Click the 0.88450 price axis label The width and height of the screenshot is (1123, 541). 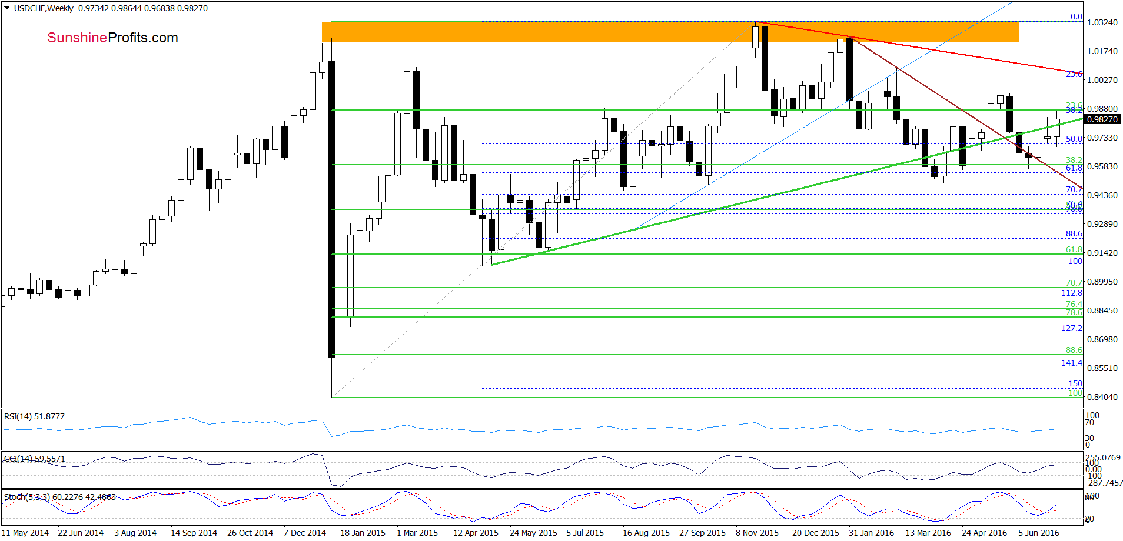1102,310
